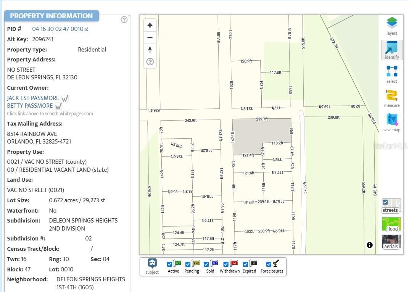Open PID 04 16 30 02 47 0010 link
Screen dimensions: 409x292
point(58,29)
